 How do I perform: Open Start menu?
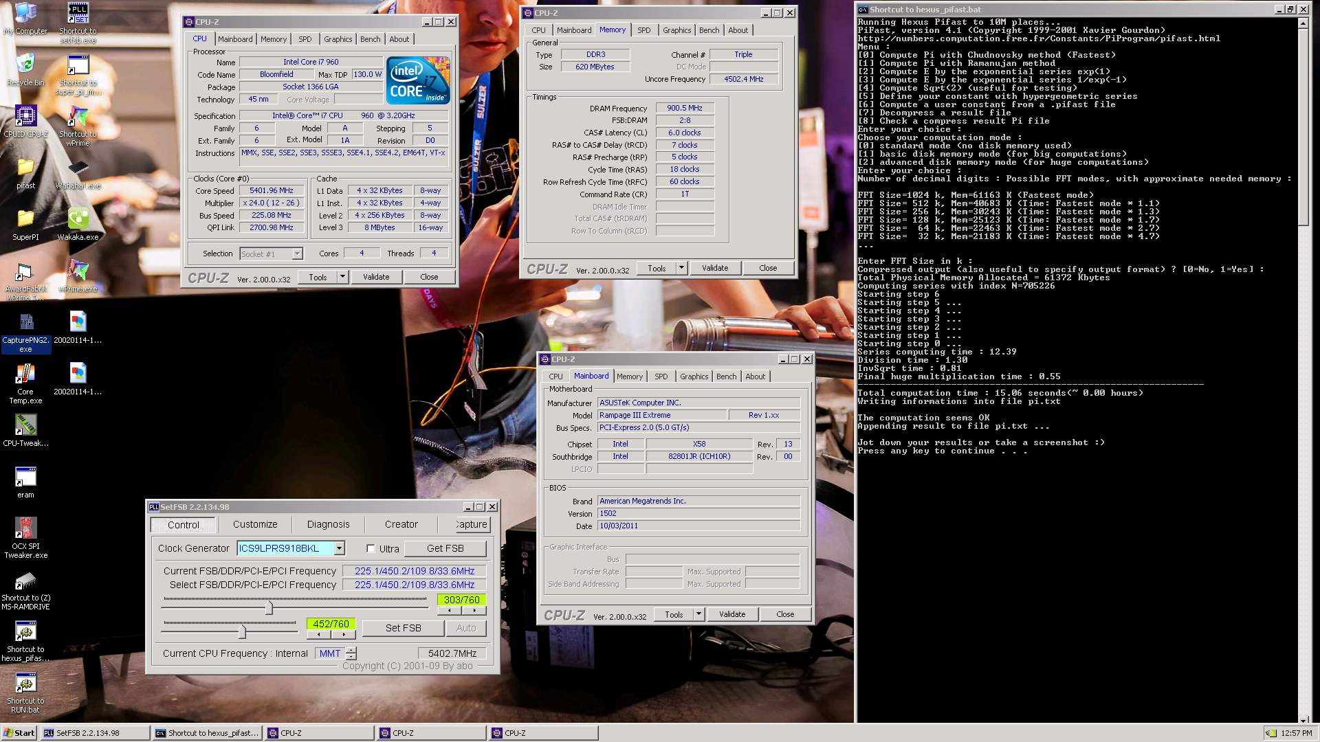pos(19,733)
